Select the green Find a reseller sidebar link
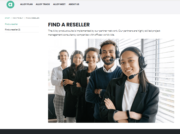 point(11,24)
